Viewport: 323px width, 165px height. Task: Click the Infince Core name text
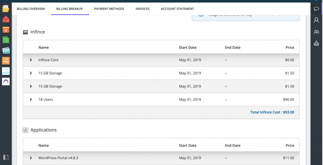point(48,60)
